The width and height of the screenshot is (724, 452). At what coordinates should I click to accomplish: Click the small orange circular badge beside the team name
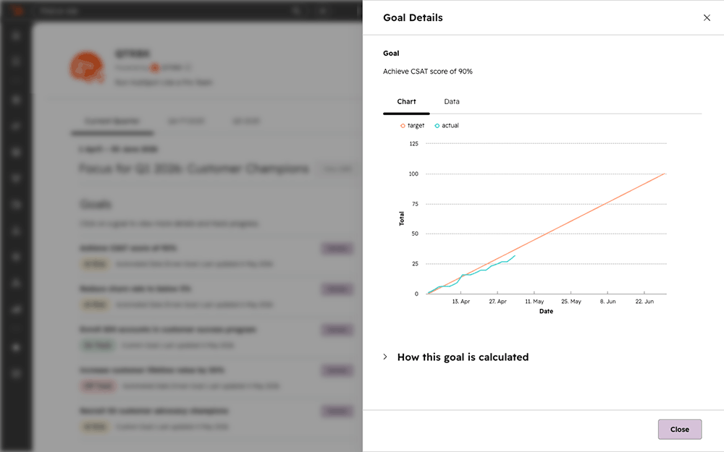(x=155, y=68)
